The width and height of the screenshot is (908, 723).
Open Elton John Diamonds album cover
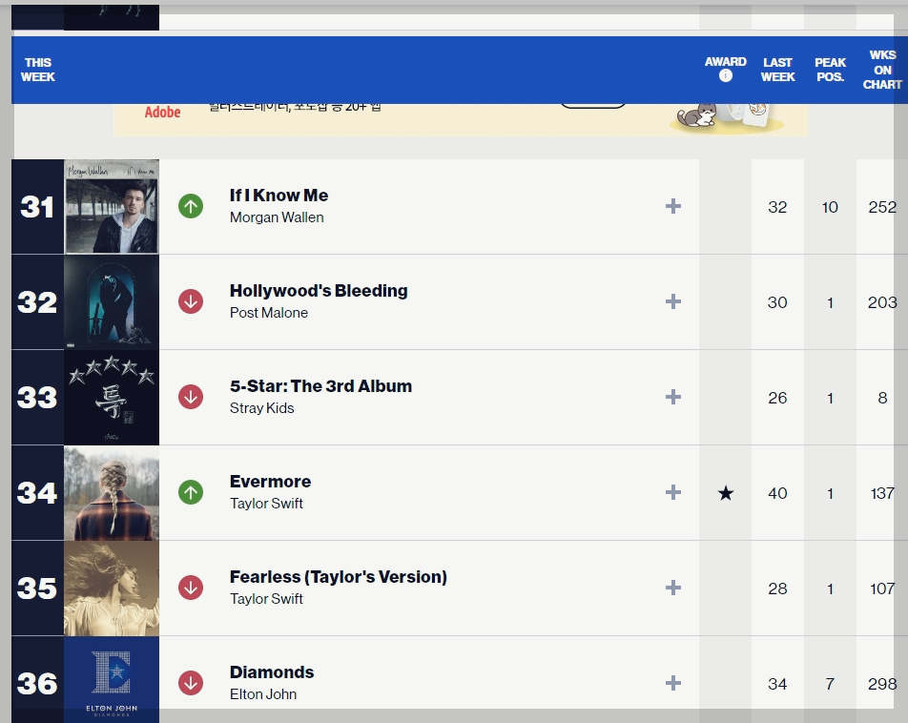click(112, 679)
